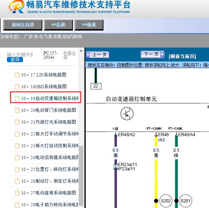This screenshot has height=208, width=209.
Task: Click the S202 splice circle
Action: point(166,201)
